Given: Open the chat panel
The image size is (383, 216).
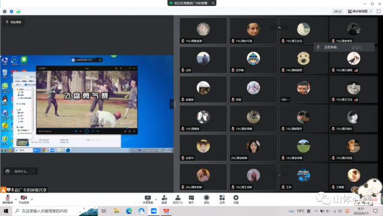Looking at the screenshot, I should point(191,199).
